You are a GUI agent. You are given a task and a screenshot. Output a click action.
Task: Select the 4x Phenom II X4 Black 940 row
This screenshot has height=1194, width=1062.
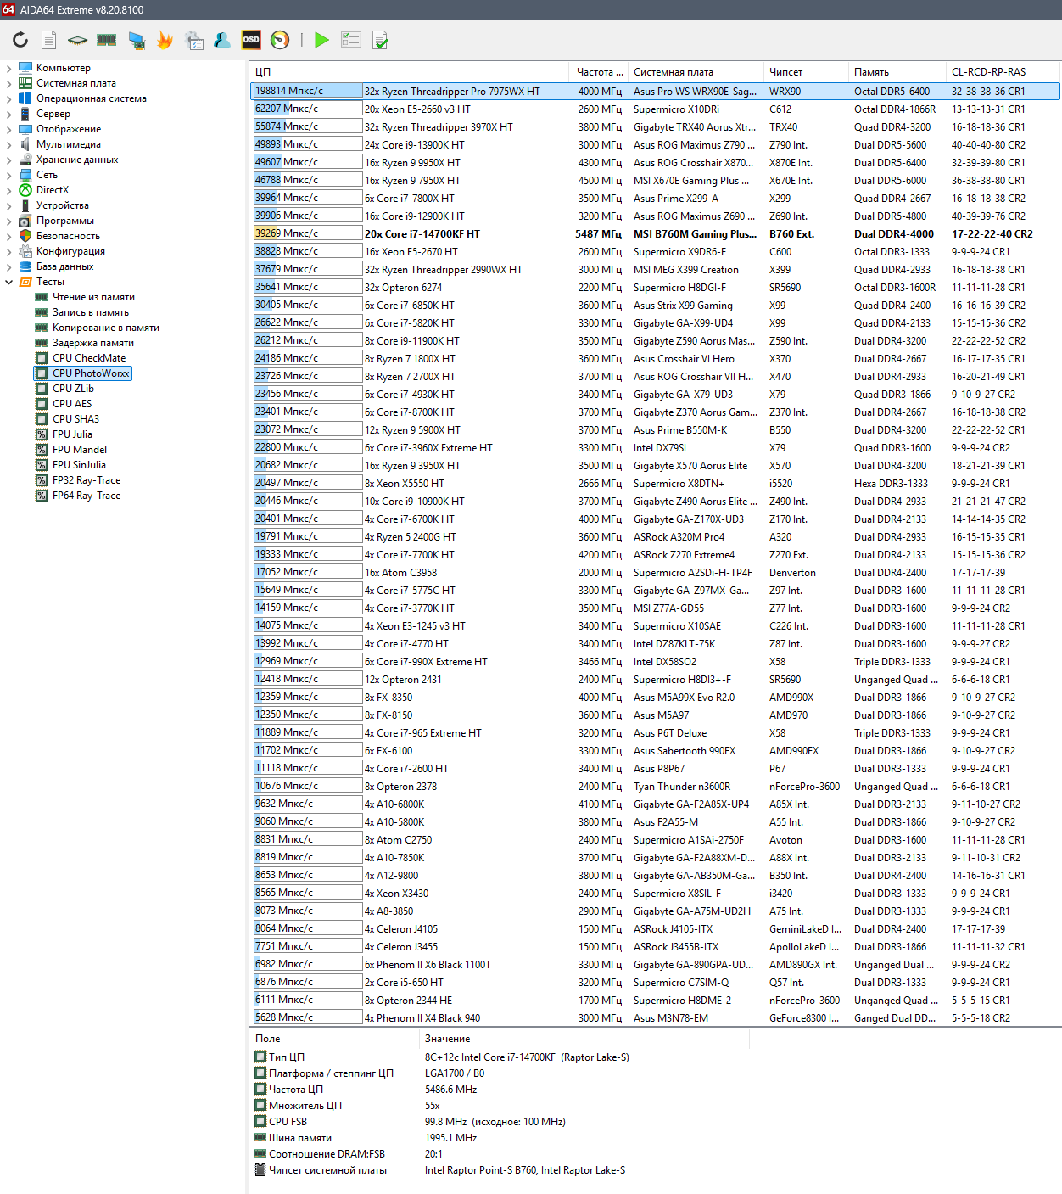655,1018
